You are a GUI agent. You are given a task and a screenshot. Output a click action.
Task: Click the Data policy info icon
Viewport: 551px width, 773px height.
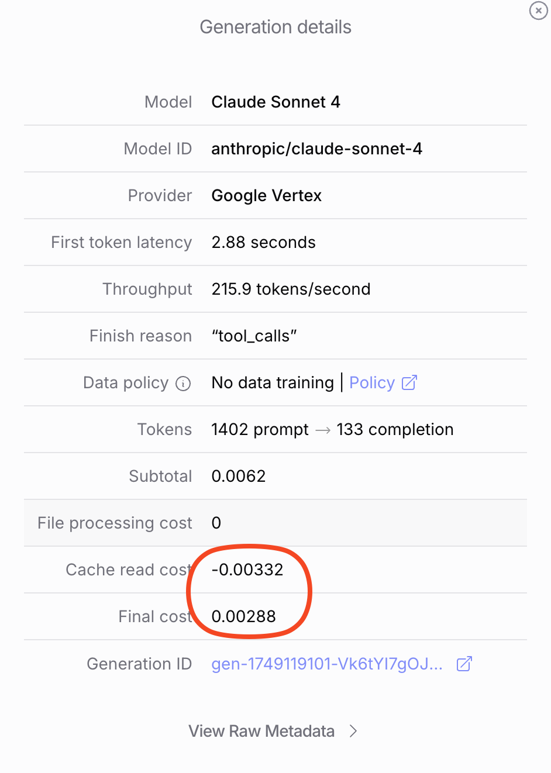183,384
